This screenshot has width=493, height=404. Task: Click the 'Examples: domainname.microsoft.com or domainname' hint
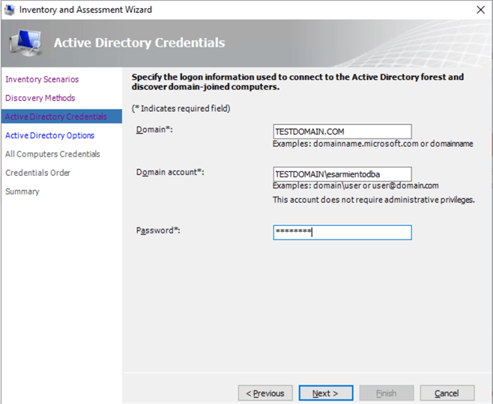pyautogui.click(x=373, y=144)
